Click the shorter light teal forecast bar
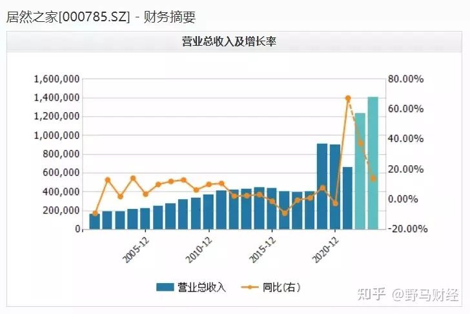 pos(360,172)
